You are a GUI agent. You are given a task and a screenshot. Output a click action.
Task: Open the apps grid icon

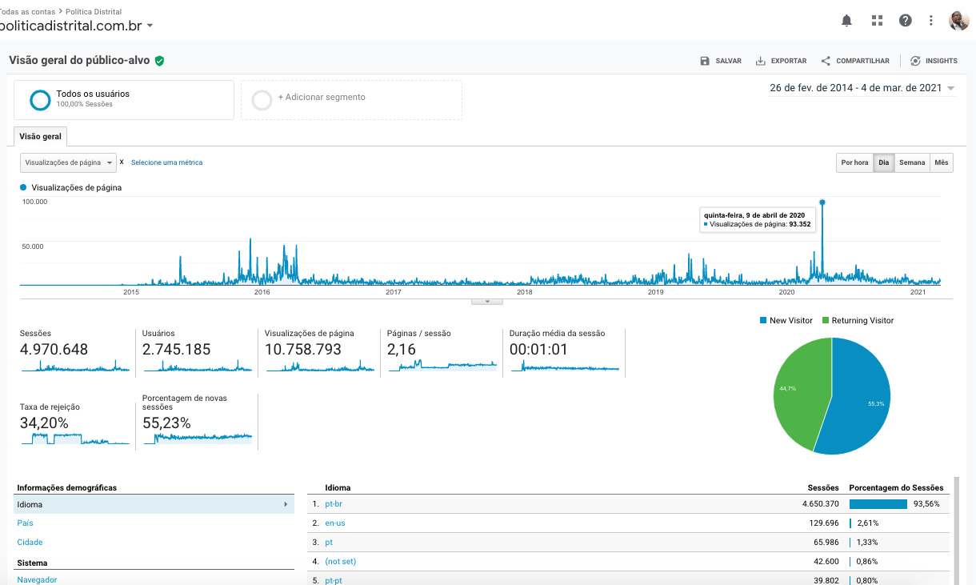877,21
